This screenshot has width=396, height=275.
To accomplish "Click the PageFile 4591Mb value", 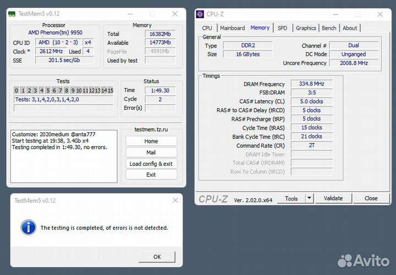I will (x=160, y=51).
